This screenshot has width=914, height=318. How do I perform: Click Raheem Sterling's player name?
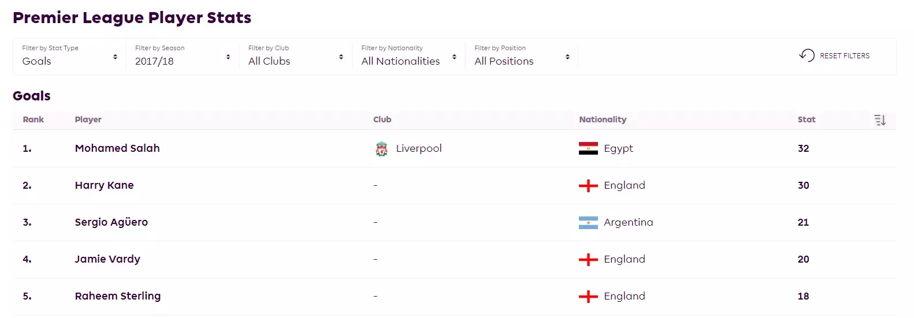[118, 296]
